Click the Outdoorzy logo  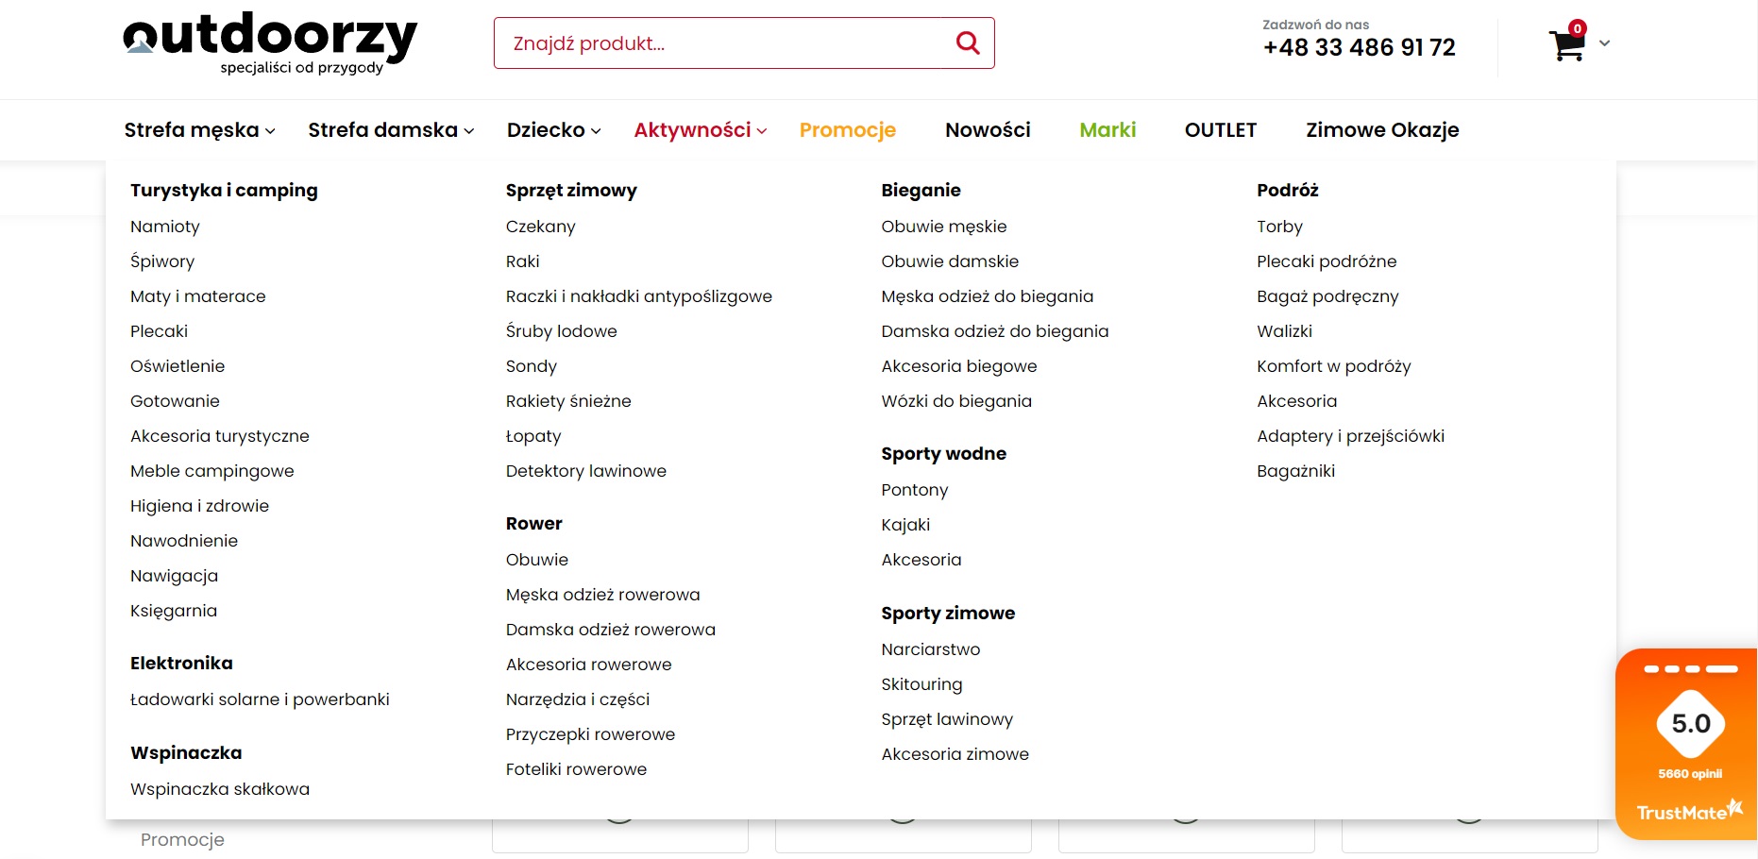point(270,42)
